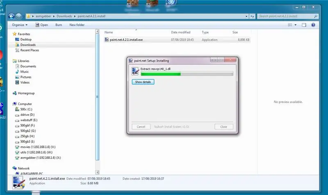Click the folder icon in the address bar
Screen dimensions: 328x195
click(28, 16)
